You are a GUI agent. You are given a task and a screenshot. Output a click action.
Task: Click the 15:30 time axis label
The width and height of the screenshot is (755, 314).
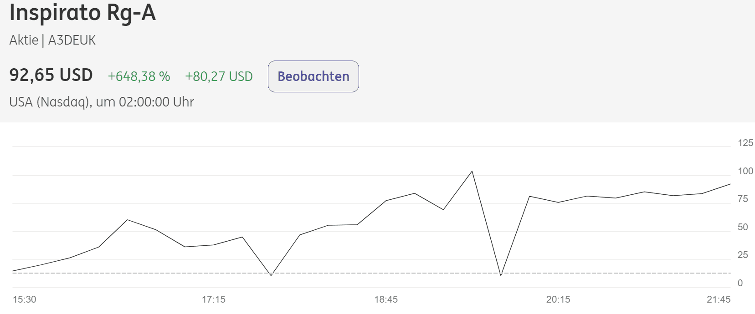25,299
